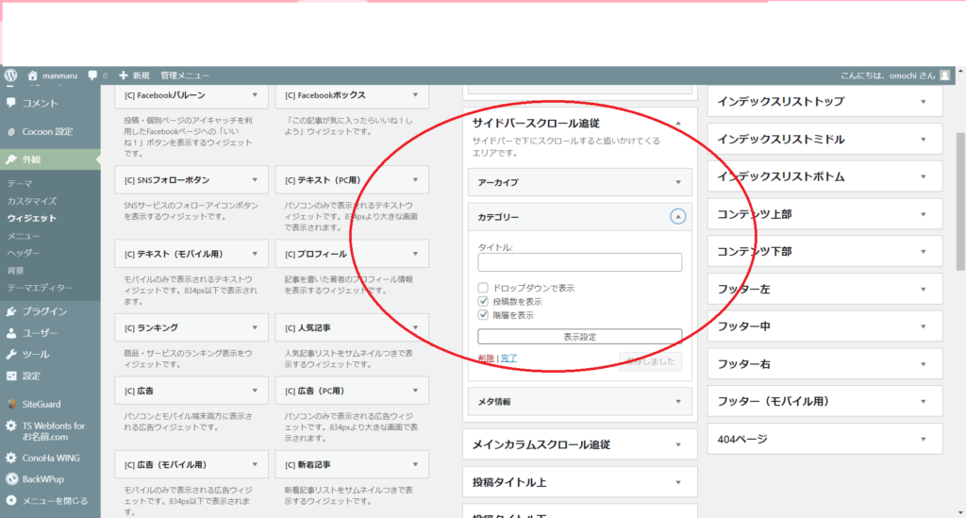Expand [C] 広告（PC用） widget

point(415,391)
